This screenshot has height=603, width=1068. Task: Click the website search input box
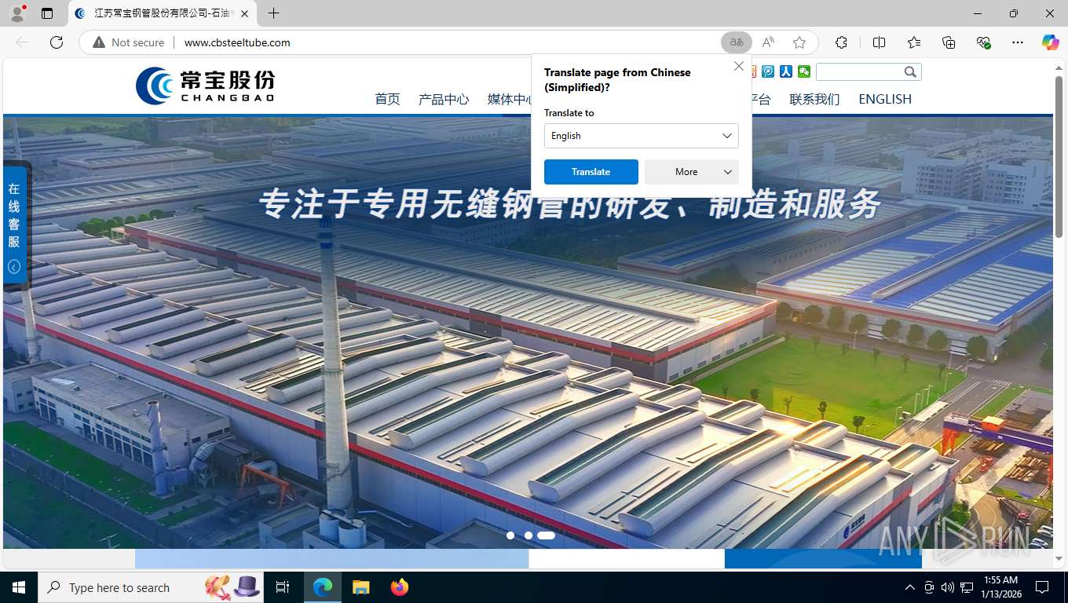pos(858,72)
